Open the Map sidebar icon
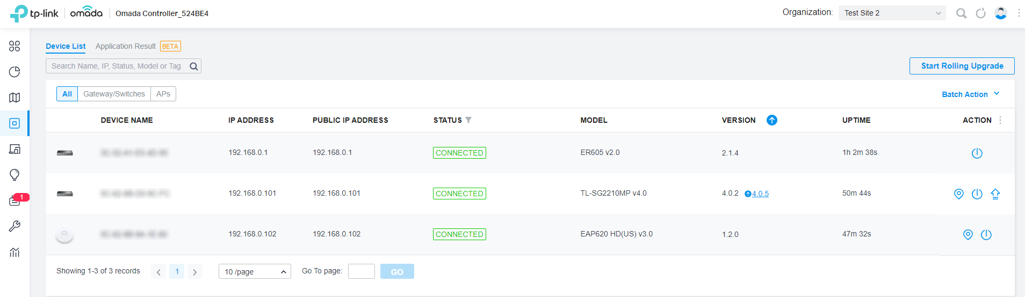Viewport: 1025px width, 297px height. coord(15,98)
